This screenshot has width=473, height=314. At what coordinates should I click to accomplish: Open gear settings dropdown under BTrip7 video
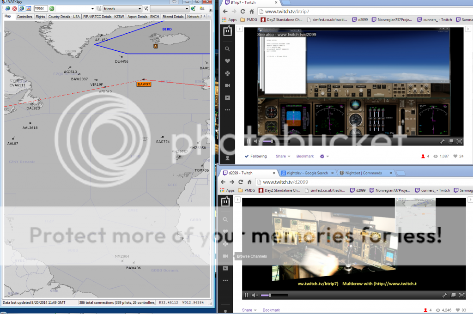[x=323, y=156]
